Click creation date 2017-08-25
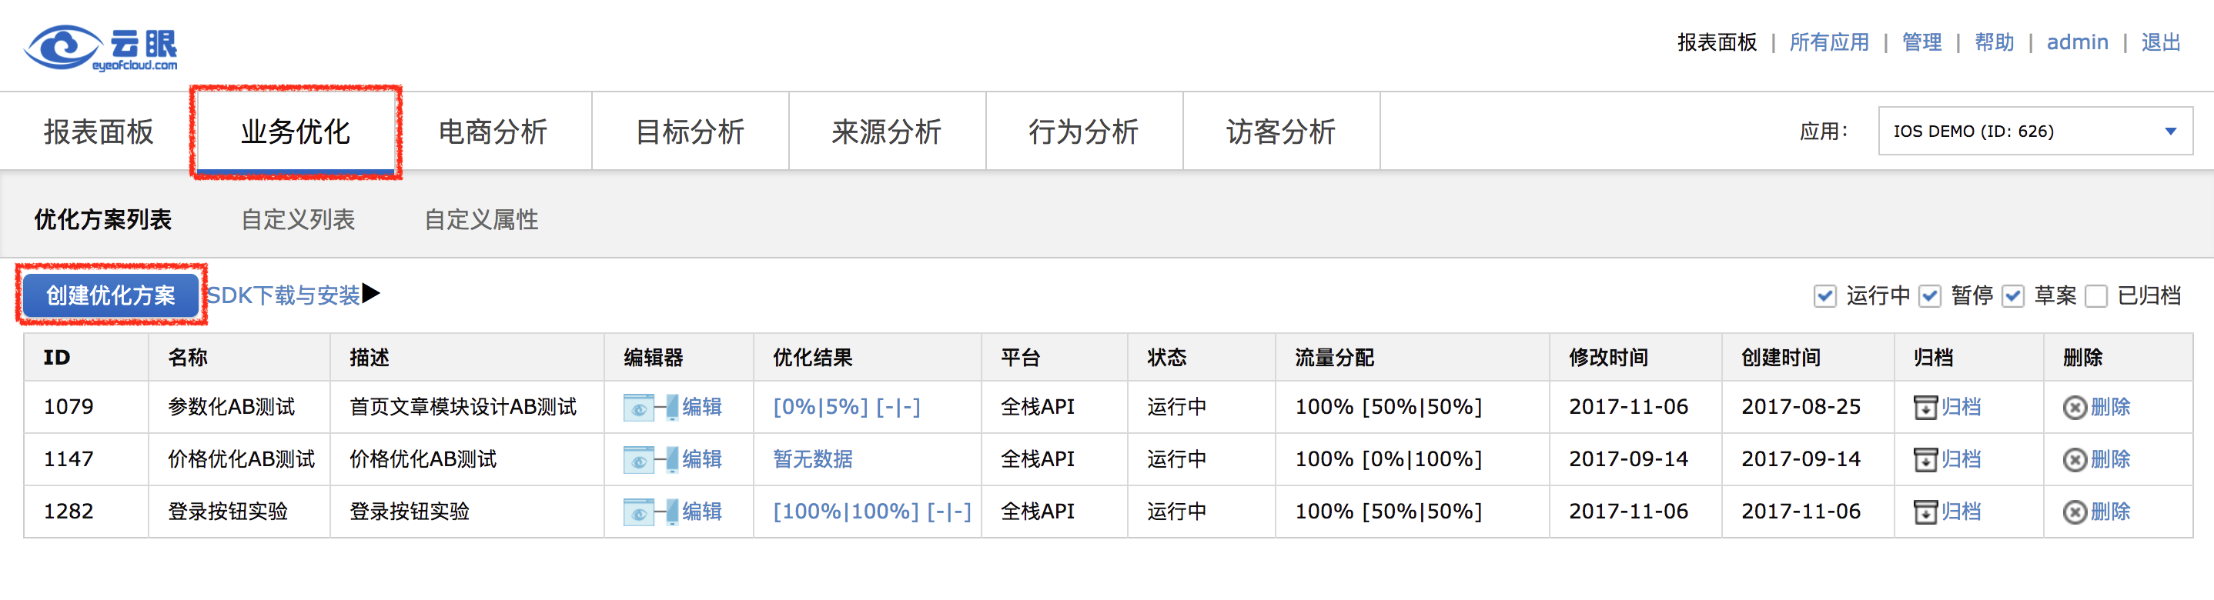Screen dimensions: 2214x600 click(1801, 408)
